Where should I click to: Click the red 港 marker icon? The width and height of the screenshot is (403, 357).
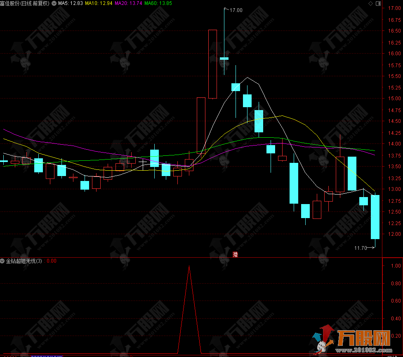(235, 254)
